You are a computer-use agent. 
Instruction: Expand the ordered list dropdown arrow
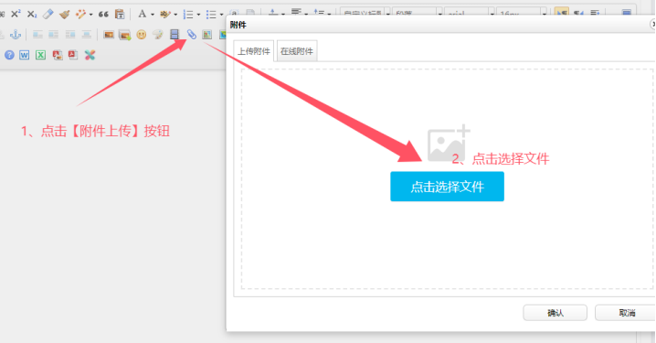[x=198, y=15]
